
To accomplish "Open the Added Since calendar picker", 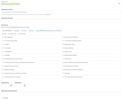I will pos(25,86).
